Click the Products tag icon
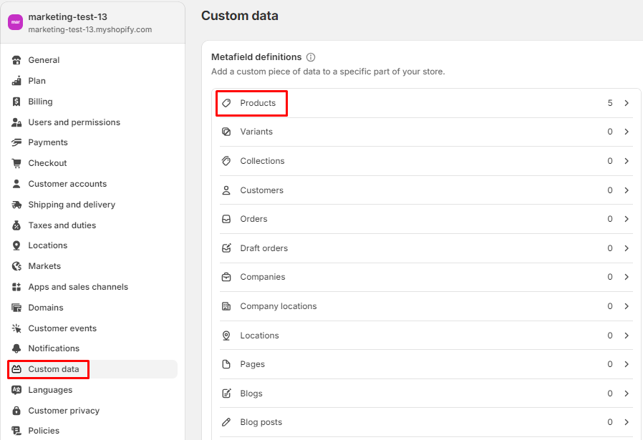This screenshot has width=643, height=440. (x=226, y=103)
